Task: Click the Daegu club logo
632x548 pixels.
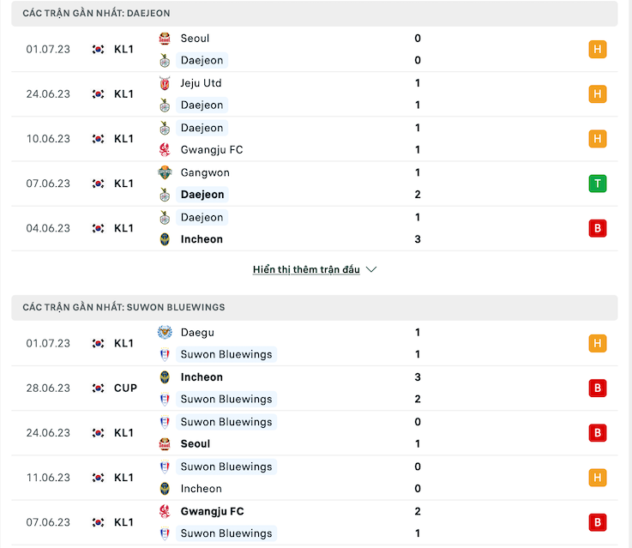Action: [x=165, y=333]
